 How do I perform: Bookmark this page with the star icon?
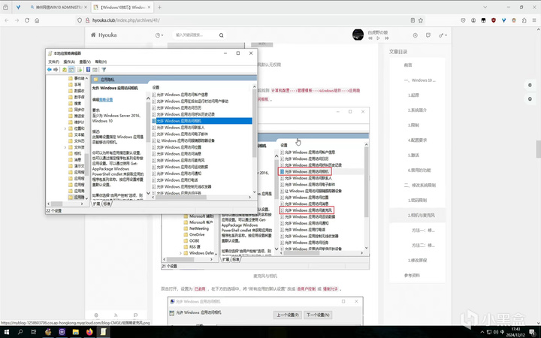(421, 20)
